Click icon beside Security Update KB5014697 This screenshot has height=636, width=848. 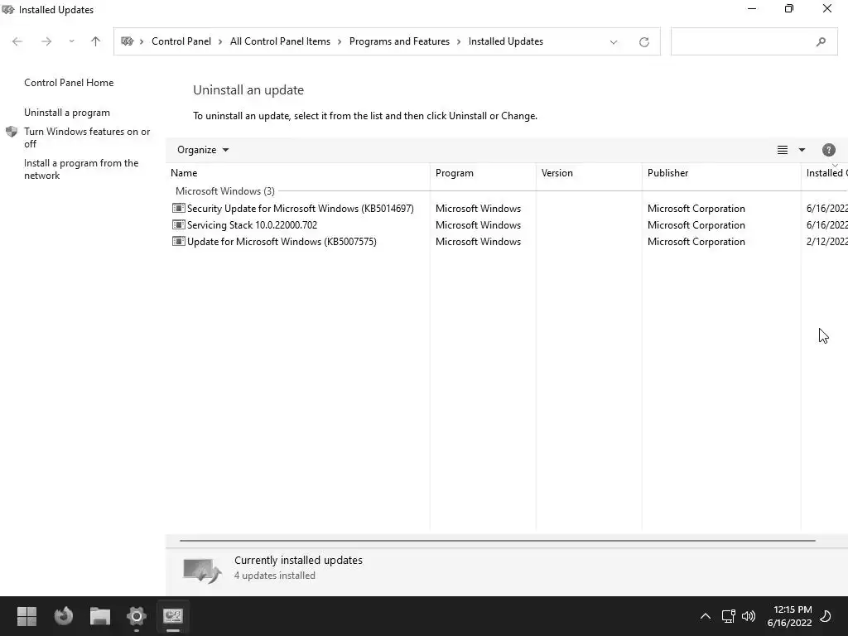point(179,208)
